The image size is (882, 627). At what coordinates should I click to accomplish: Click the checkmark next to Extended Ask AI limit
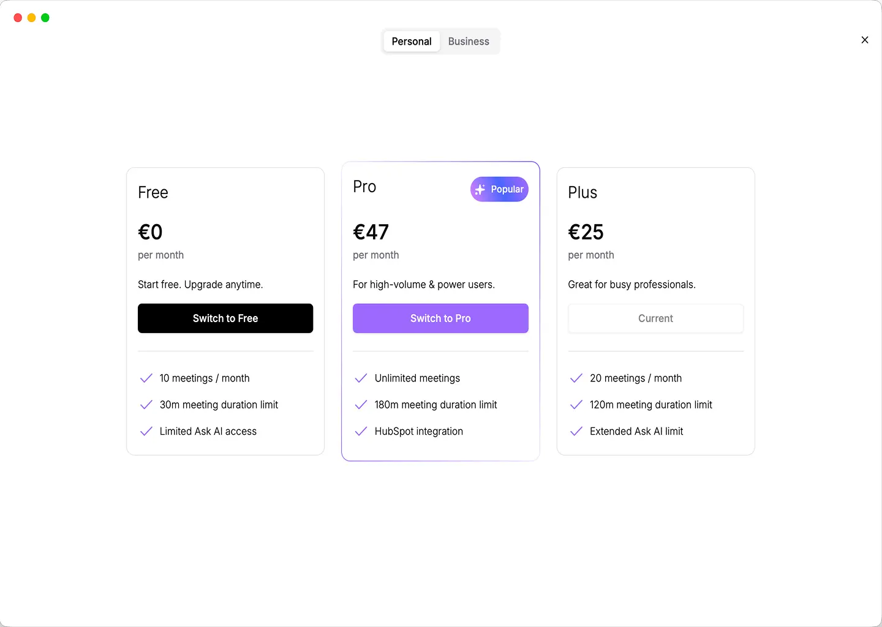(x=576, y=431)
